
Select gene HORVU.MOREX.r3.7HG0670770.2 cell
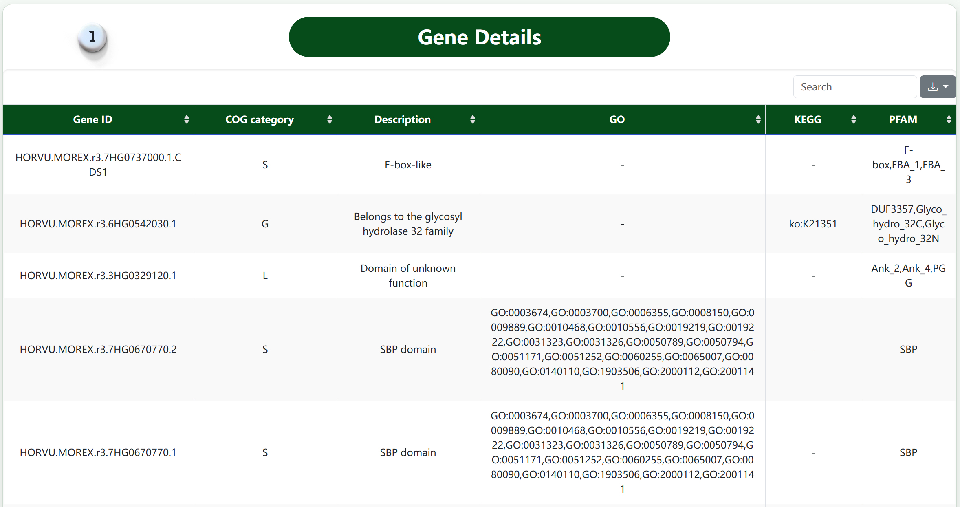(x=98, y=349)
